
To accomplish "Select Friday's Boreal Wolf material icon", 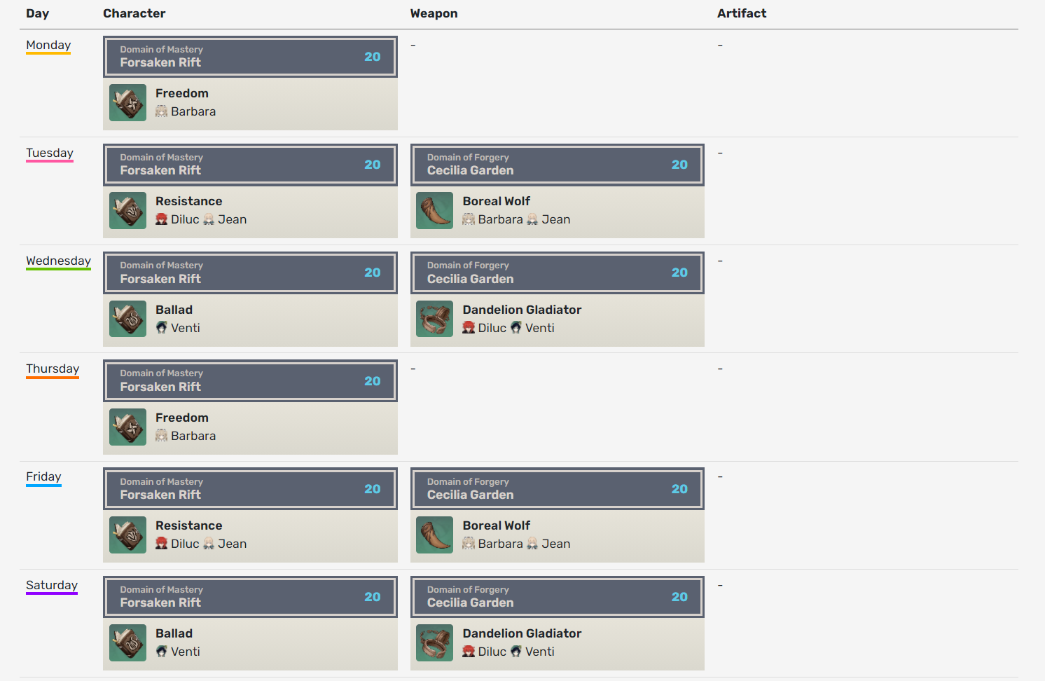I will click(x=435, y=535).
